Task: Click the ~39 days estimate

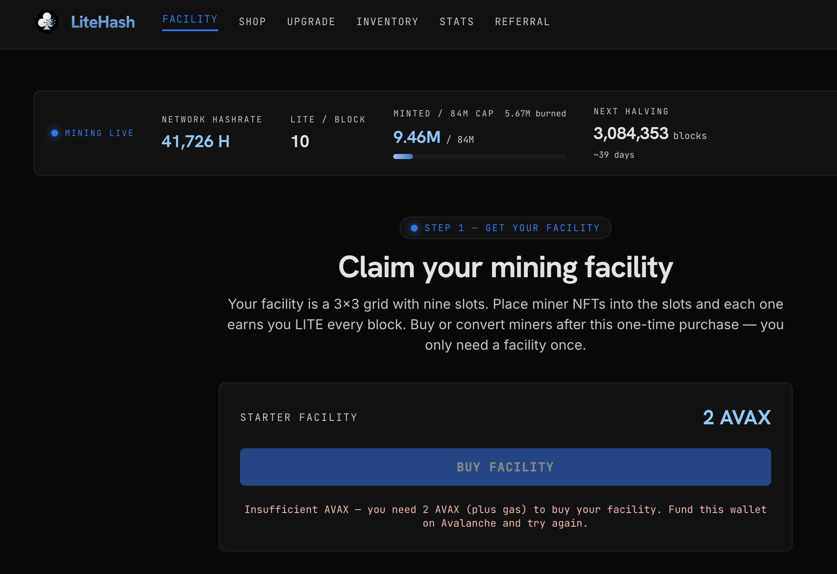Action: pos(614,155)
